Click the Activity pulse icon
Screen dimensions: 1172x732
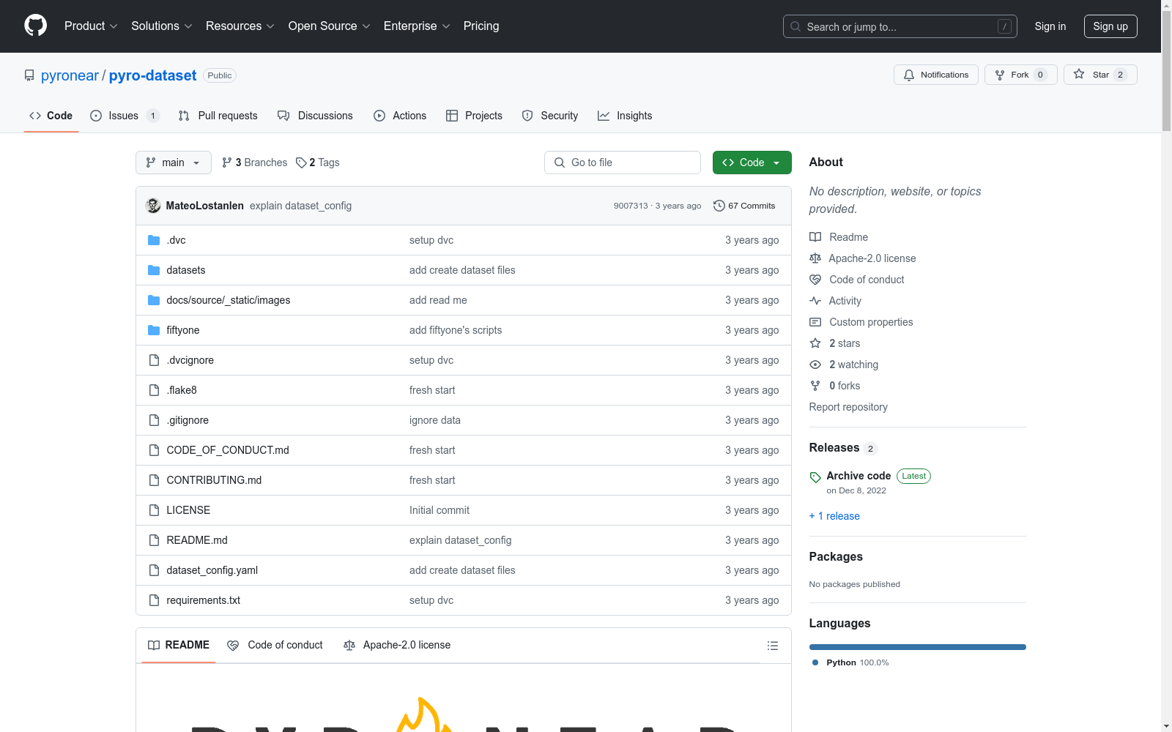(815, 301)
